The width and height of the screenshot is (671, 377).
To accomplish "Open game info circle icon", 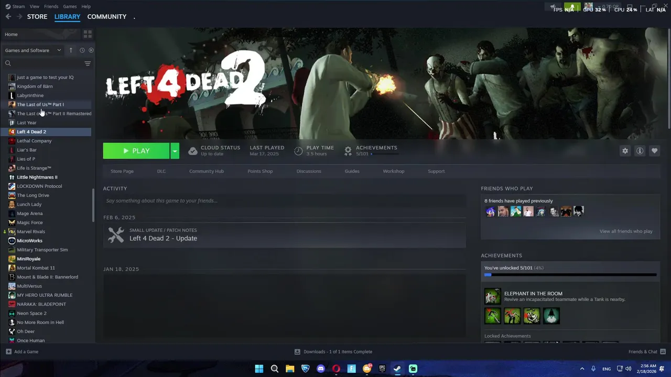I will click(640, 151).
